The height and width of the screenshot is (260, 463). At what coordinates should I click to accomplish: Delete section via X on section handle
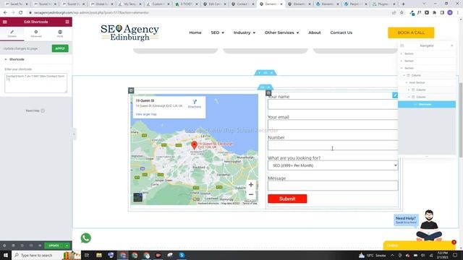(272, 72)
